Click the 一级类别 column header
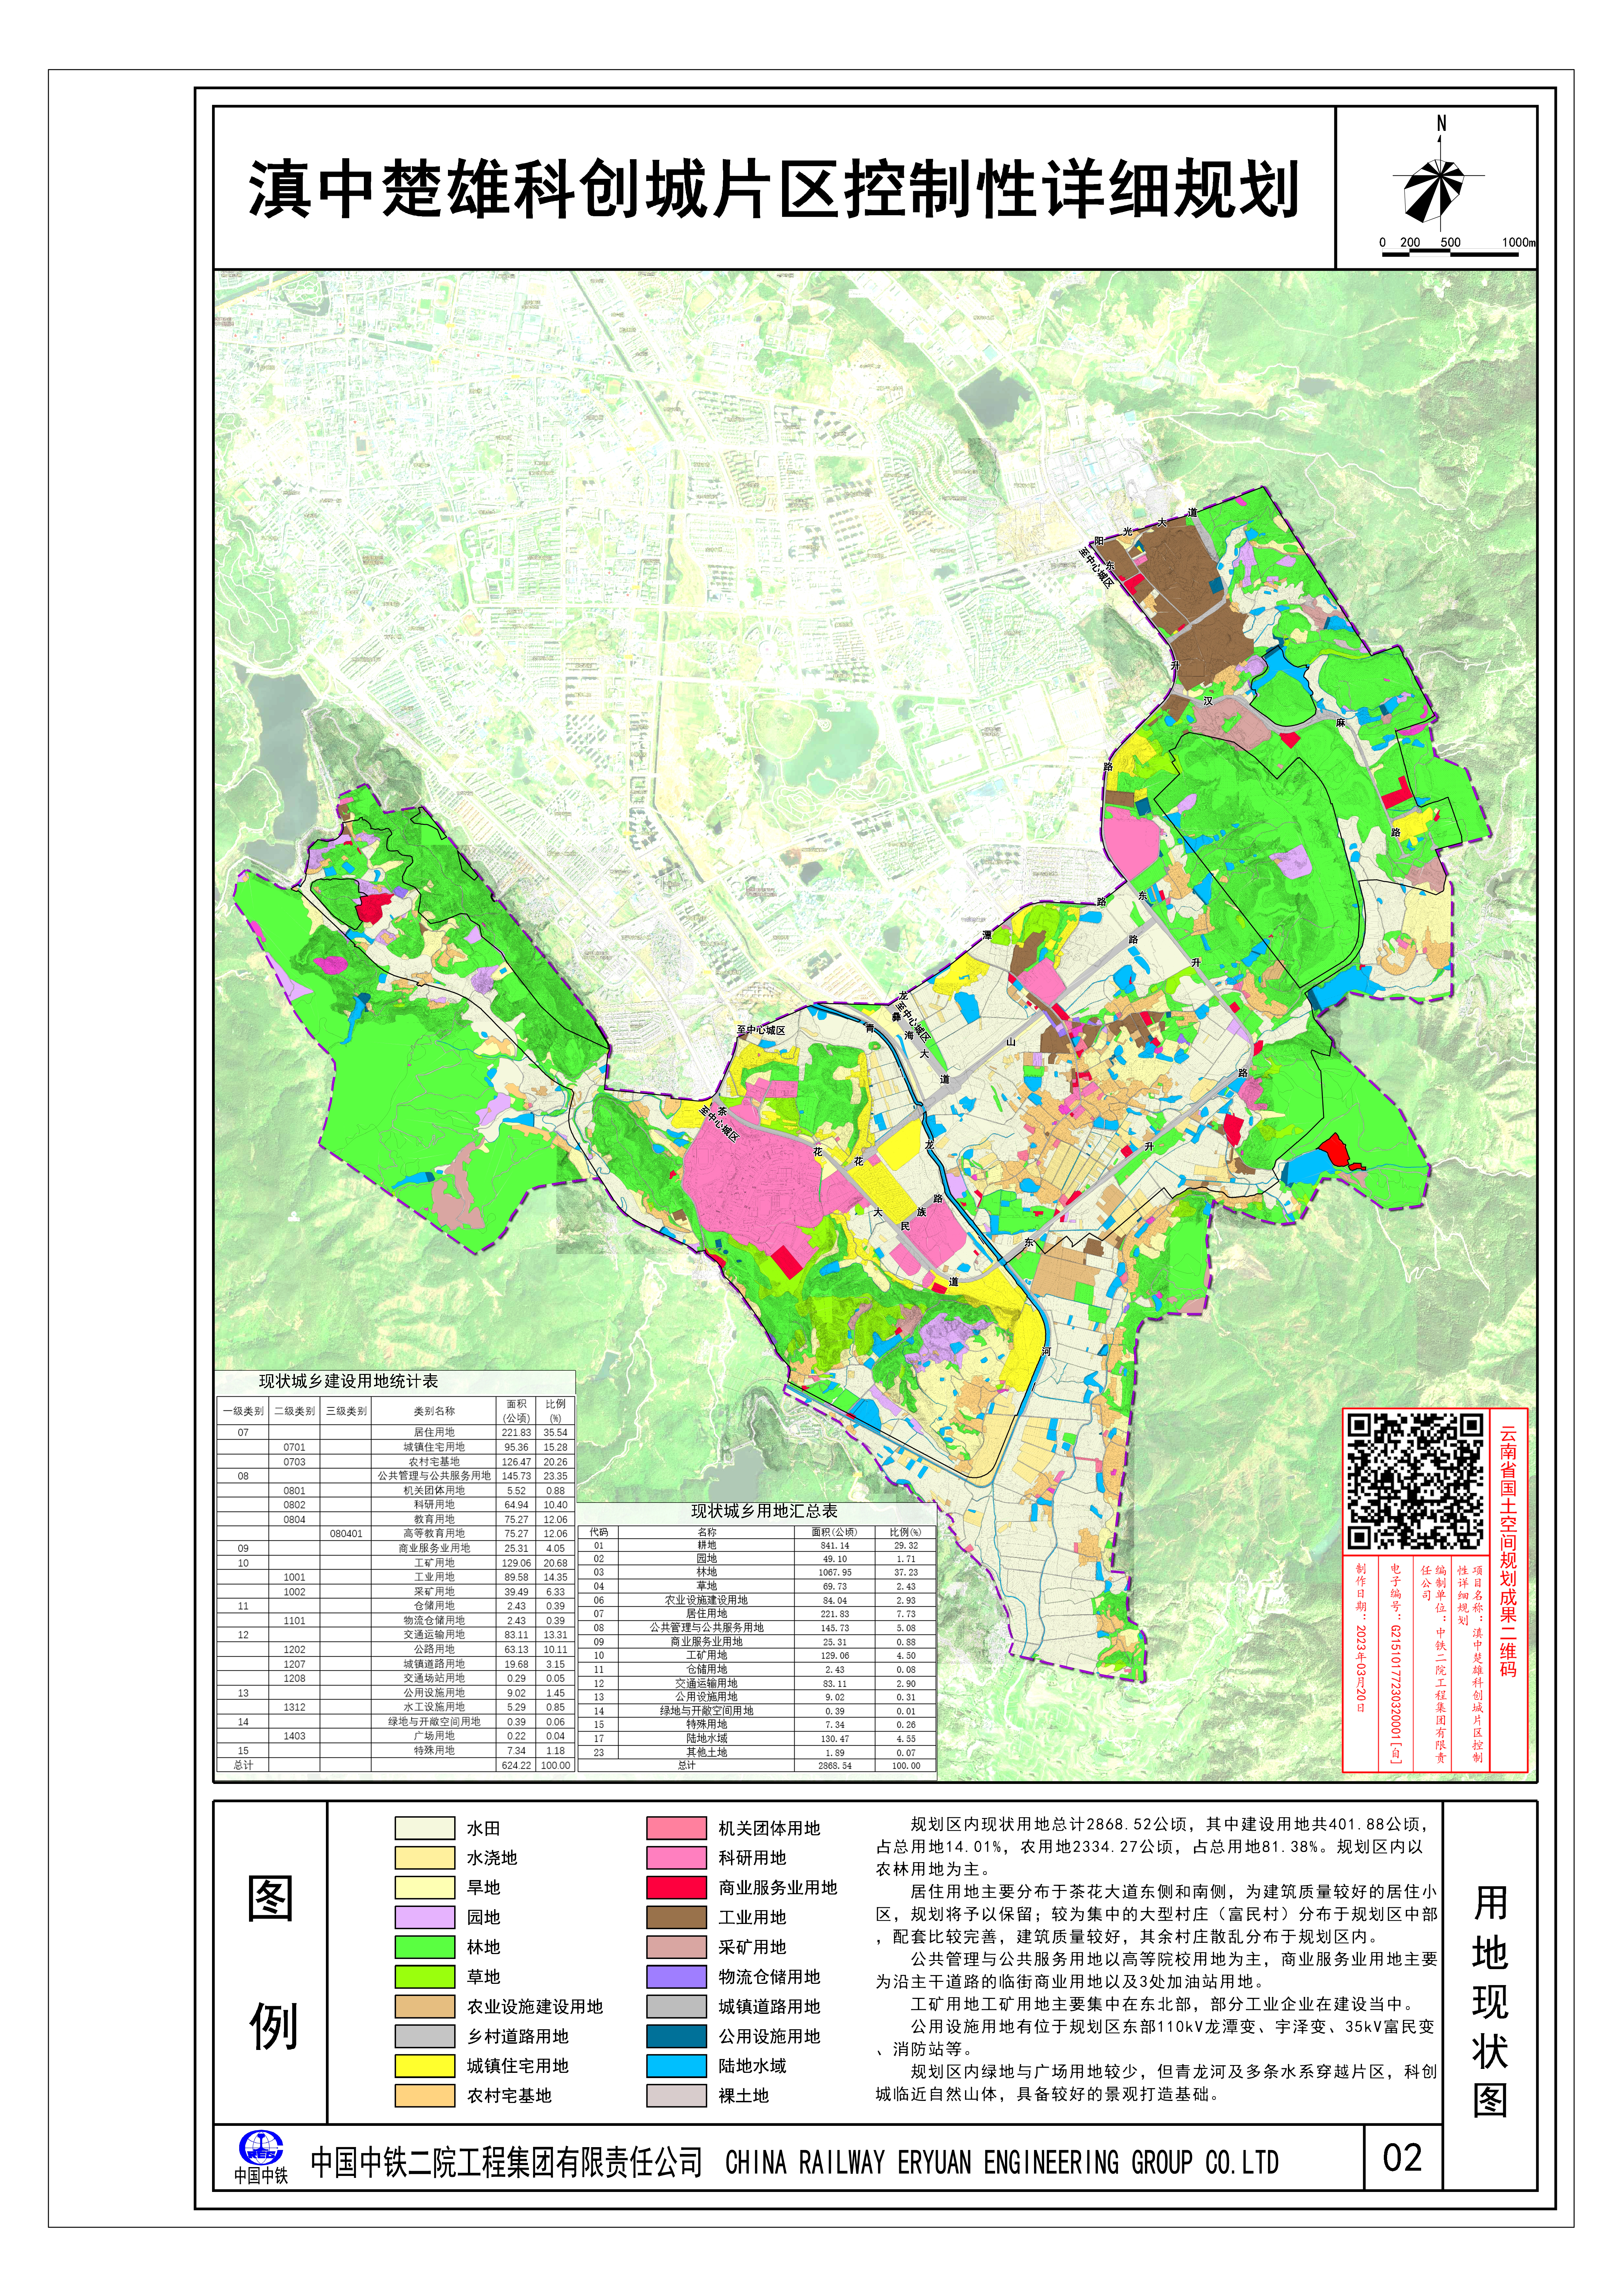1624x2296 pixels. (x=243, y=1411)
